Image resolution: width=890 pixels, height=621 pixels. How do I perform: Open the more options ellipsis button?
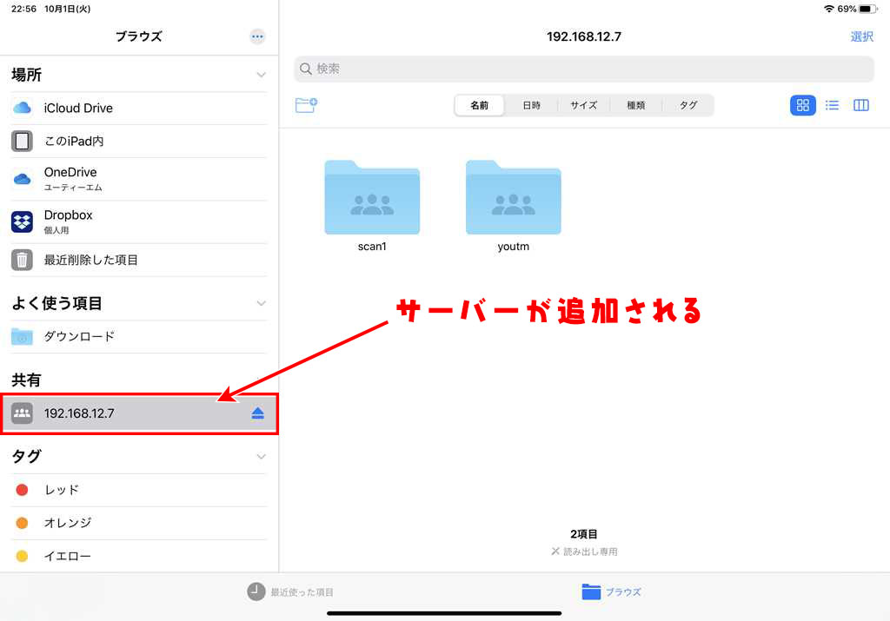tap(257, 36)
